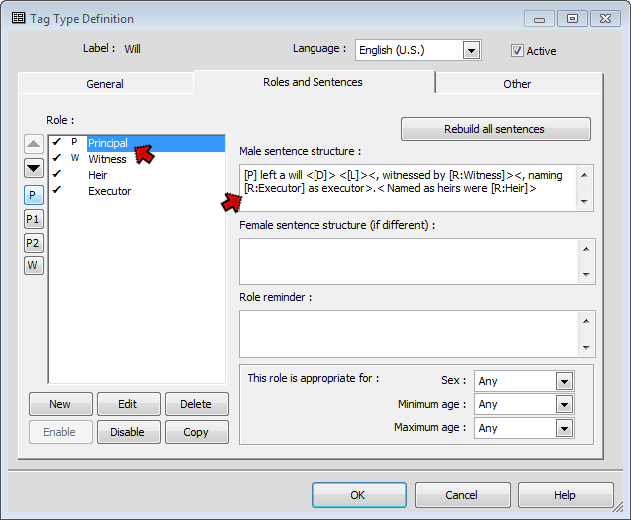Click the checkmark beside Principal role
This screenshot has height=520, width=631.
pyautogui.click(x=57, y=141)
